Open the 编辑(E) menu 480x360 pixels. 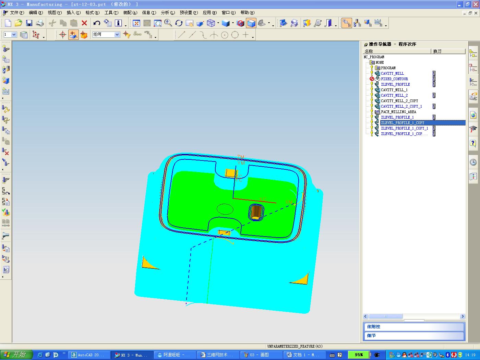[x=36, y=13]
